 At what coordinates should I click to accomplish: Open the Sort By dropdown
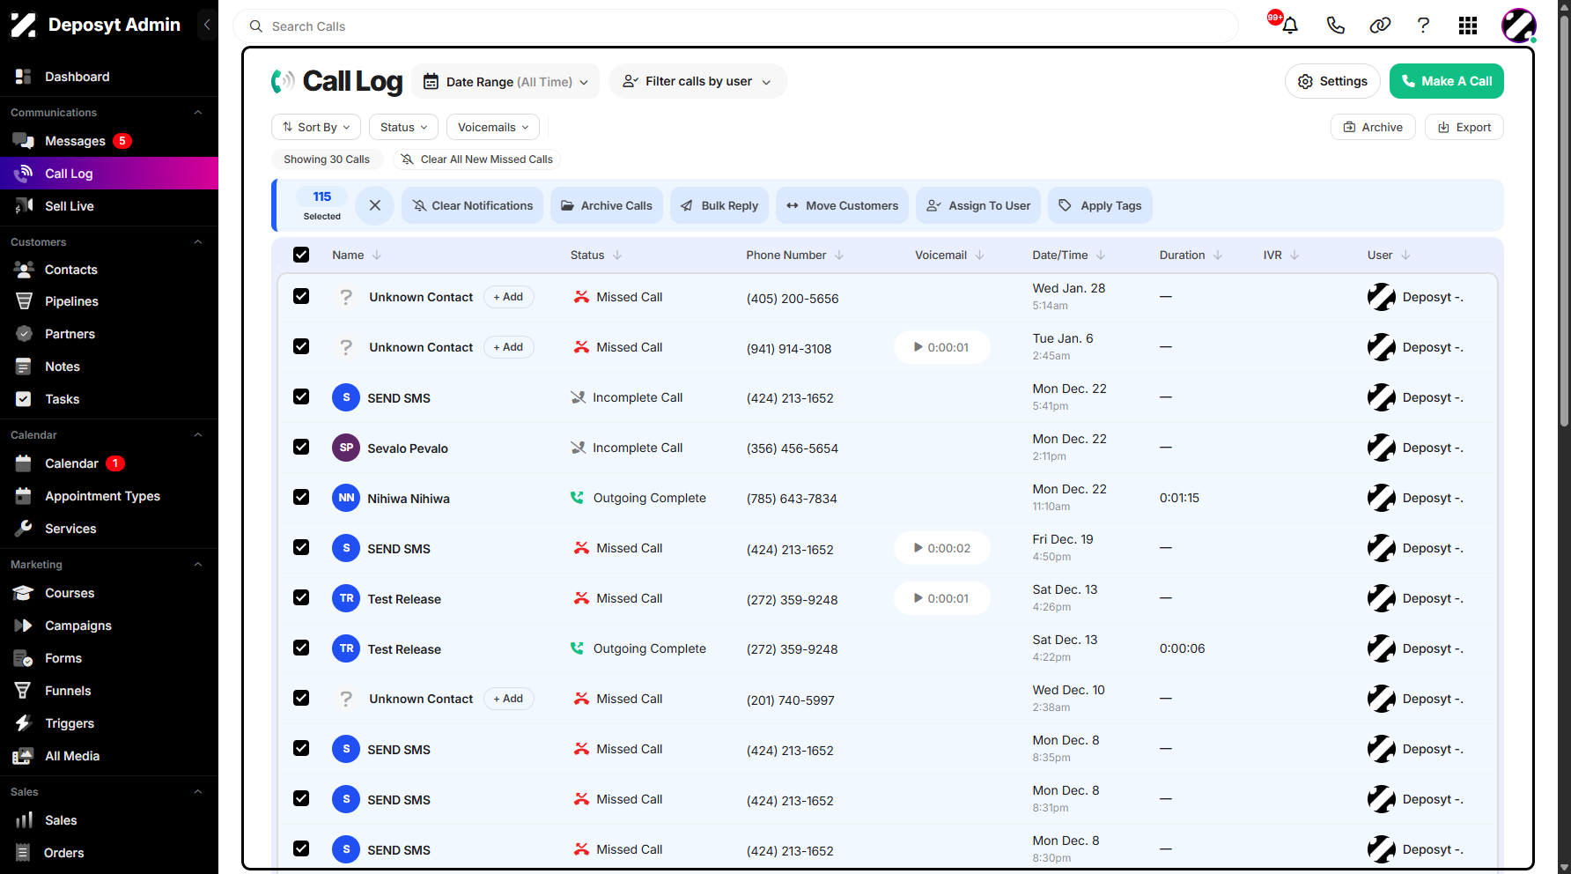316,127
